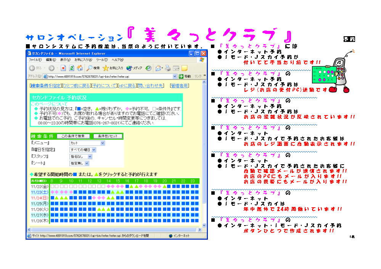Click the address bar URL field
The image size is (381, 269).
(x=110, y=77)
